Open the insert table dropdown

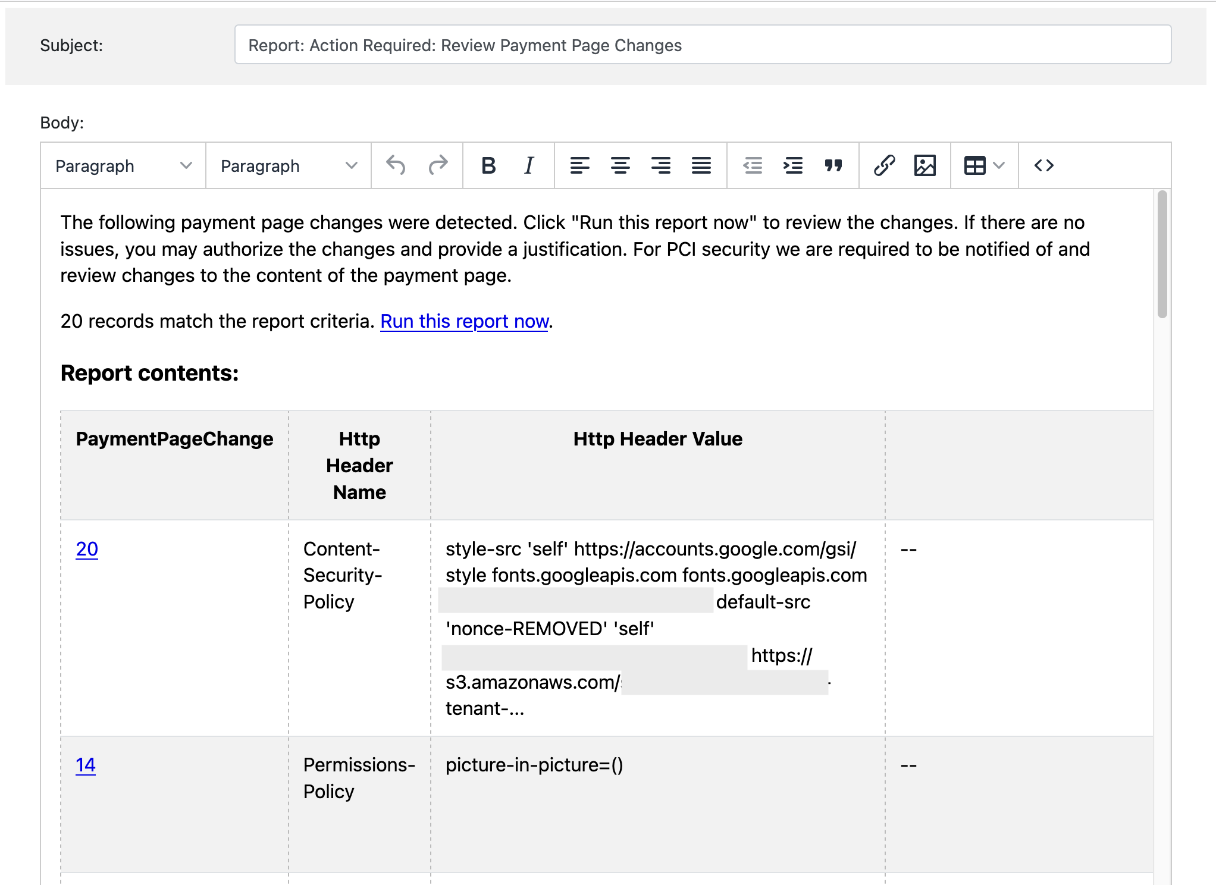(984, 165)
